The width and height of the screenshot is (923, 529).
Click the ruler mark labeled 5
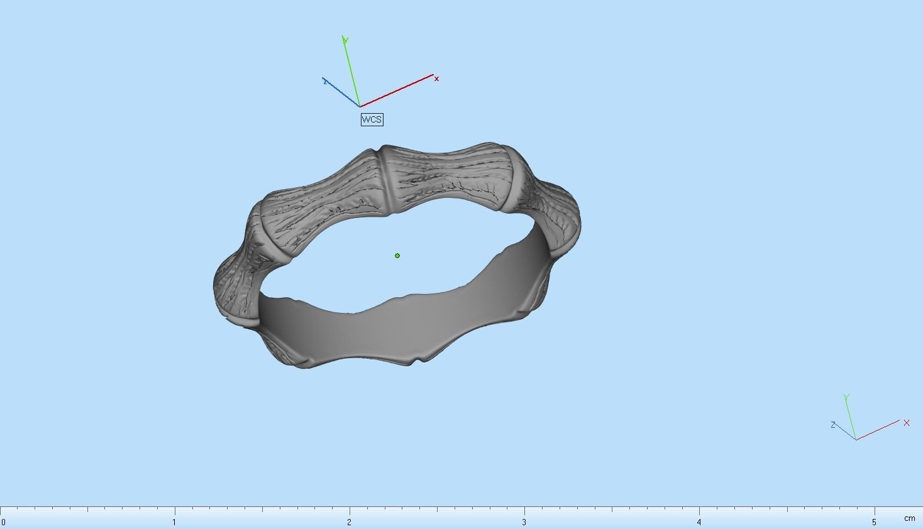pos(874,522)
